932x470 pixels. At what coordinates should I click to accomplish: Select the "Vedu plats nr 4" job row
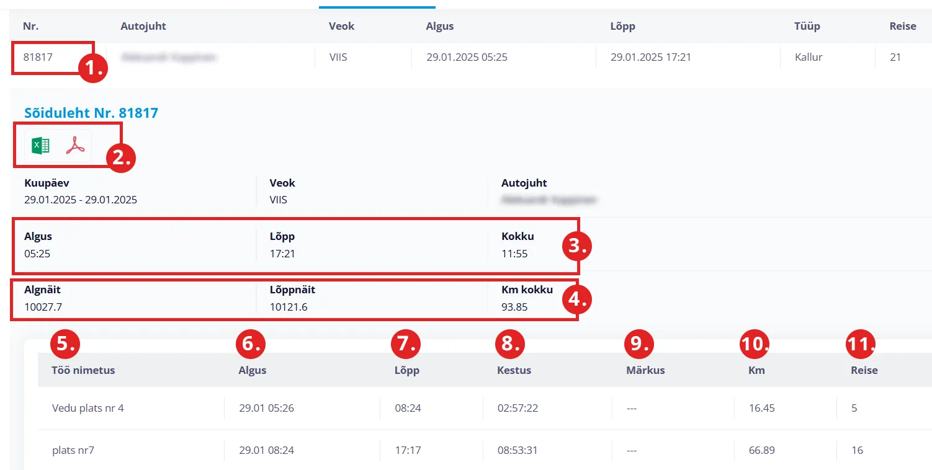[88, 408]
